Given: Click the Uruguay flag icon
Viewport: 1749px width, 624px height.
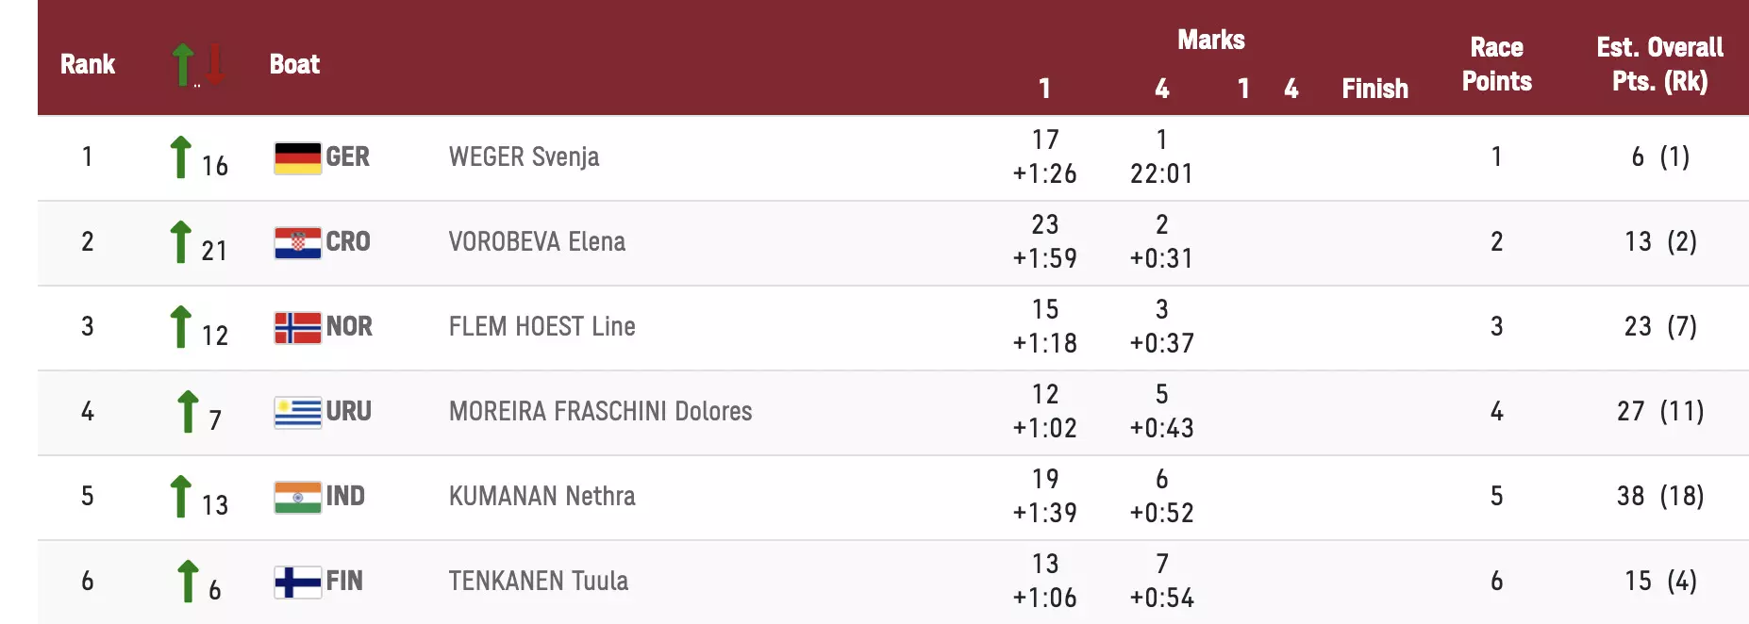Looking at the screenshot, I should click(x=297, y=412).
